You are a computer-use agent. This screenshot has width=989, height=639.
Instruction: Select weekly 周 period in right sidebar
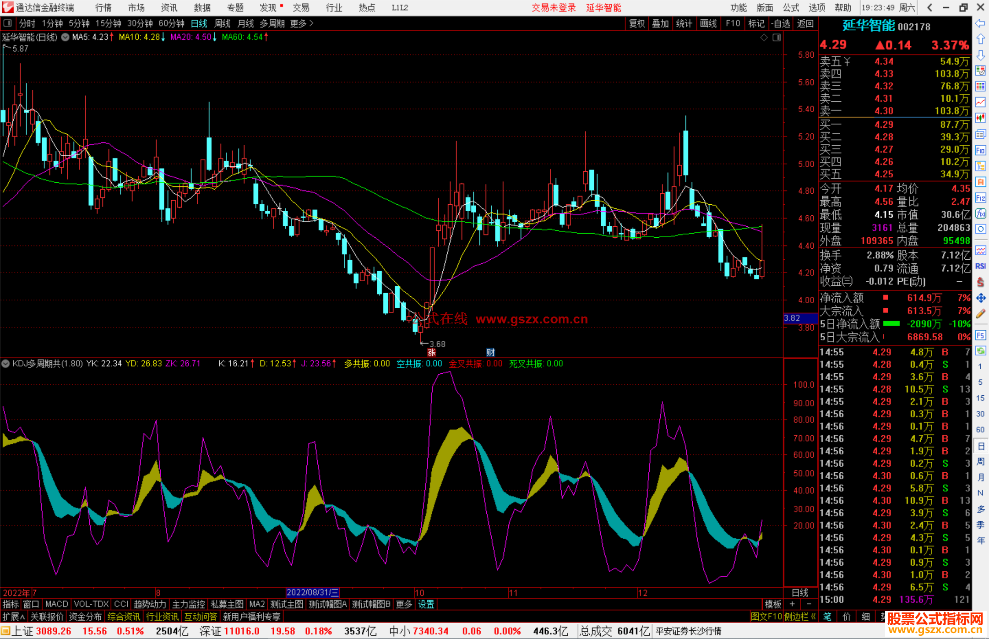pyautogui.click(x=981, y=461)
